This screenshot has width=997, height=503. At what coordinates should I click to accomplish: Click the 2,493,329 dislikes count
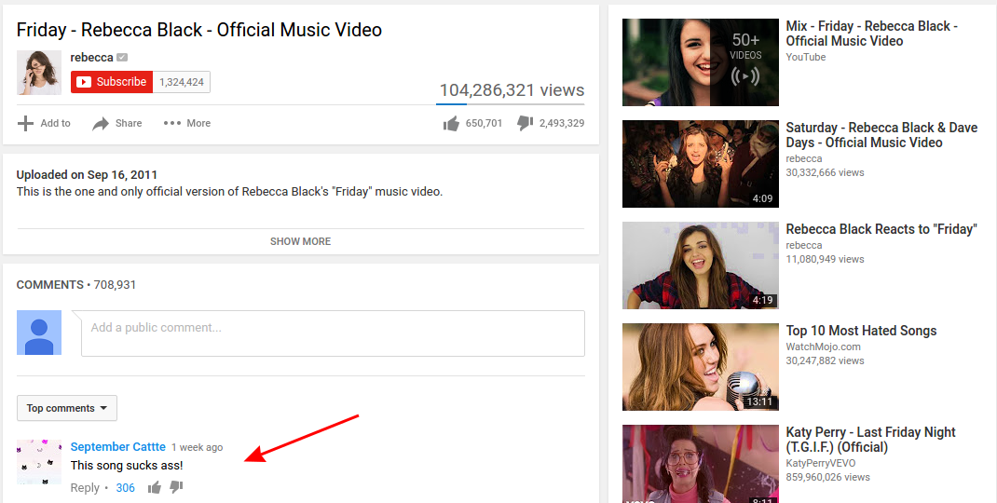(562, 123)
